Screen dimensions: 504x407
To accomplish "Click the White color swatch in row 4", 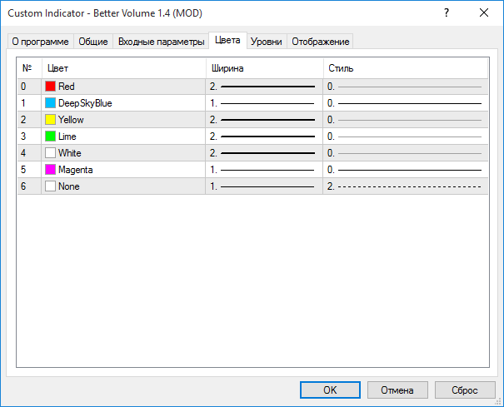I will click(50, 153).
